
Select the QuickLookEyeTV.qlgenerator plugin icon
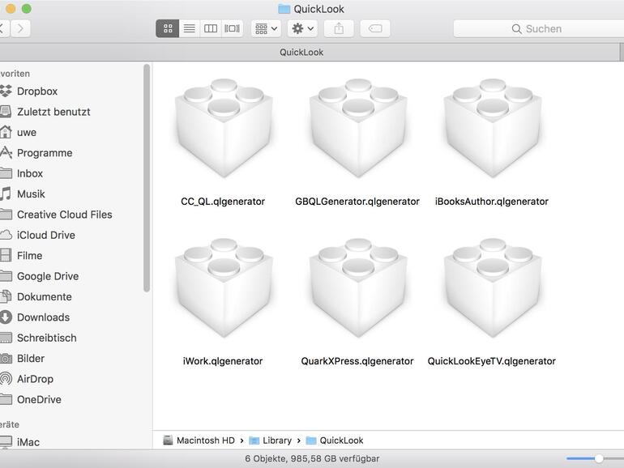[x=492, y=288]
